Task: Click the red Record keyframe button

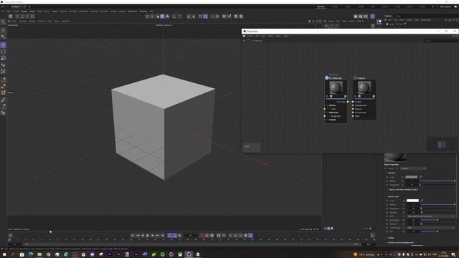Action: 207,236
